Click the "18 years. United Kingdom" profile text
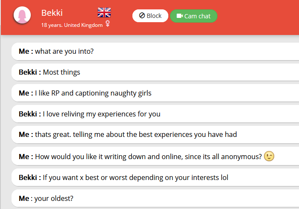This screenshot has height=209, width=299. point(72,25)
